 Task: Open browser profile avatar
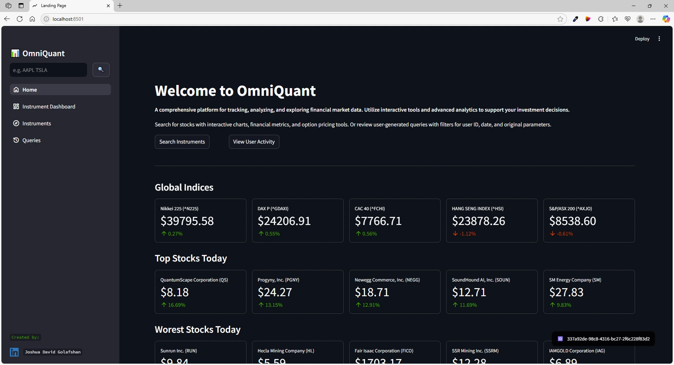tap(640, 19)
